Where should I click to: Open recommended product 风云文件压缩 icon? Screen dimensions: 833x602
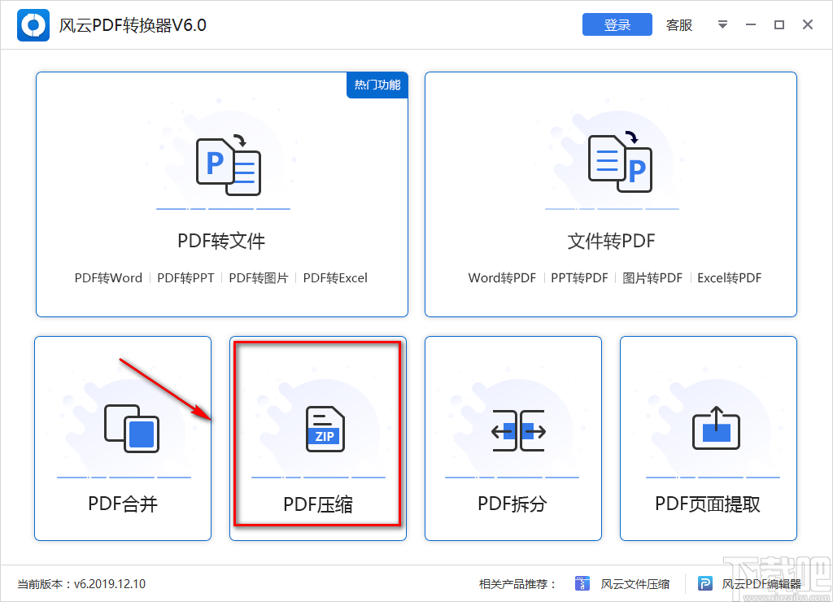click(x=582, y=583)
